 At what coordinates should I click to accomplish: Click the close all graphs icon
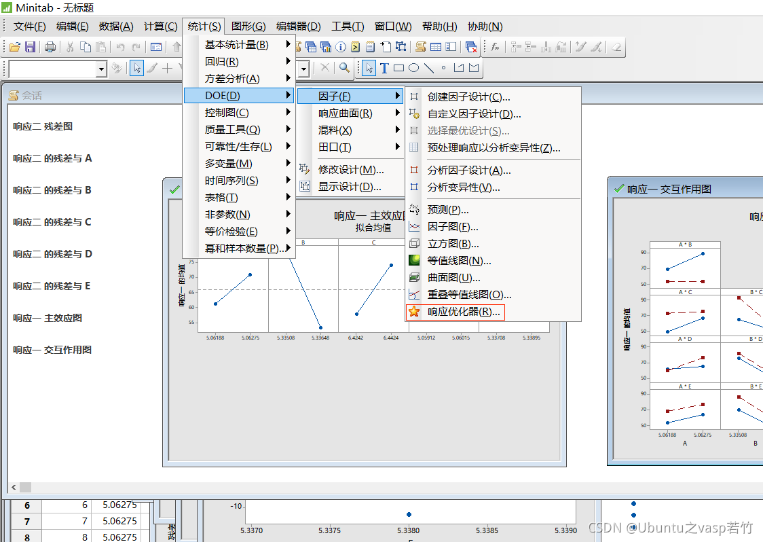(x=470, y=47)
